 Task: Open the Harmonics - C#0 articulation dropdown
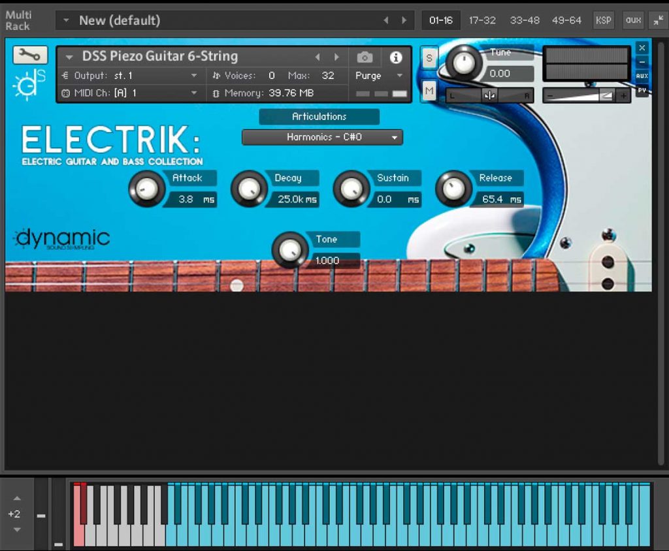[x=323, y=137]
